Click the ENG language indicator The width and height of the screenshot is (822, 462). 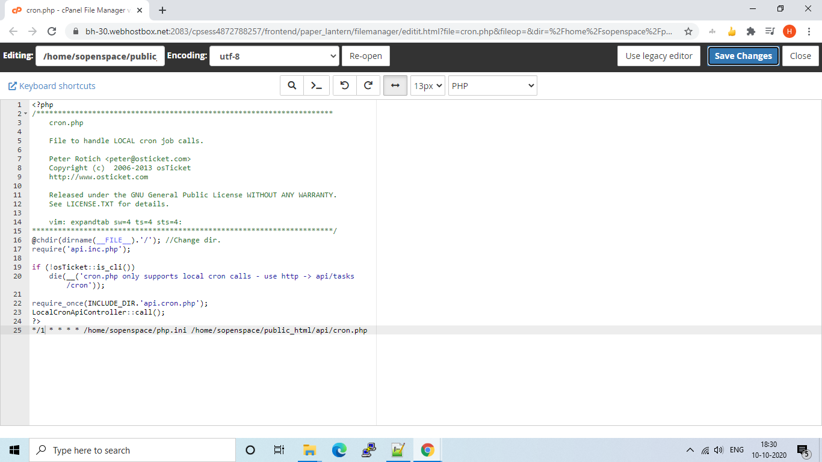click(x=737, y=450)
